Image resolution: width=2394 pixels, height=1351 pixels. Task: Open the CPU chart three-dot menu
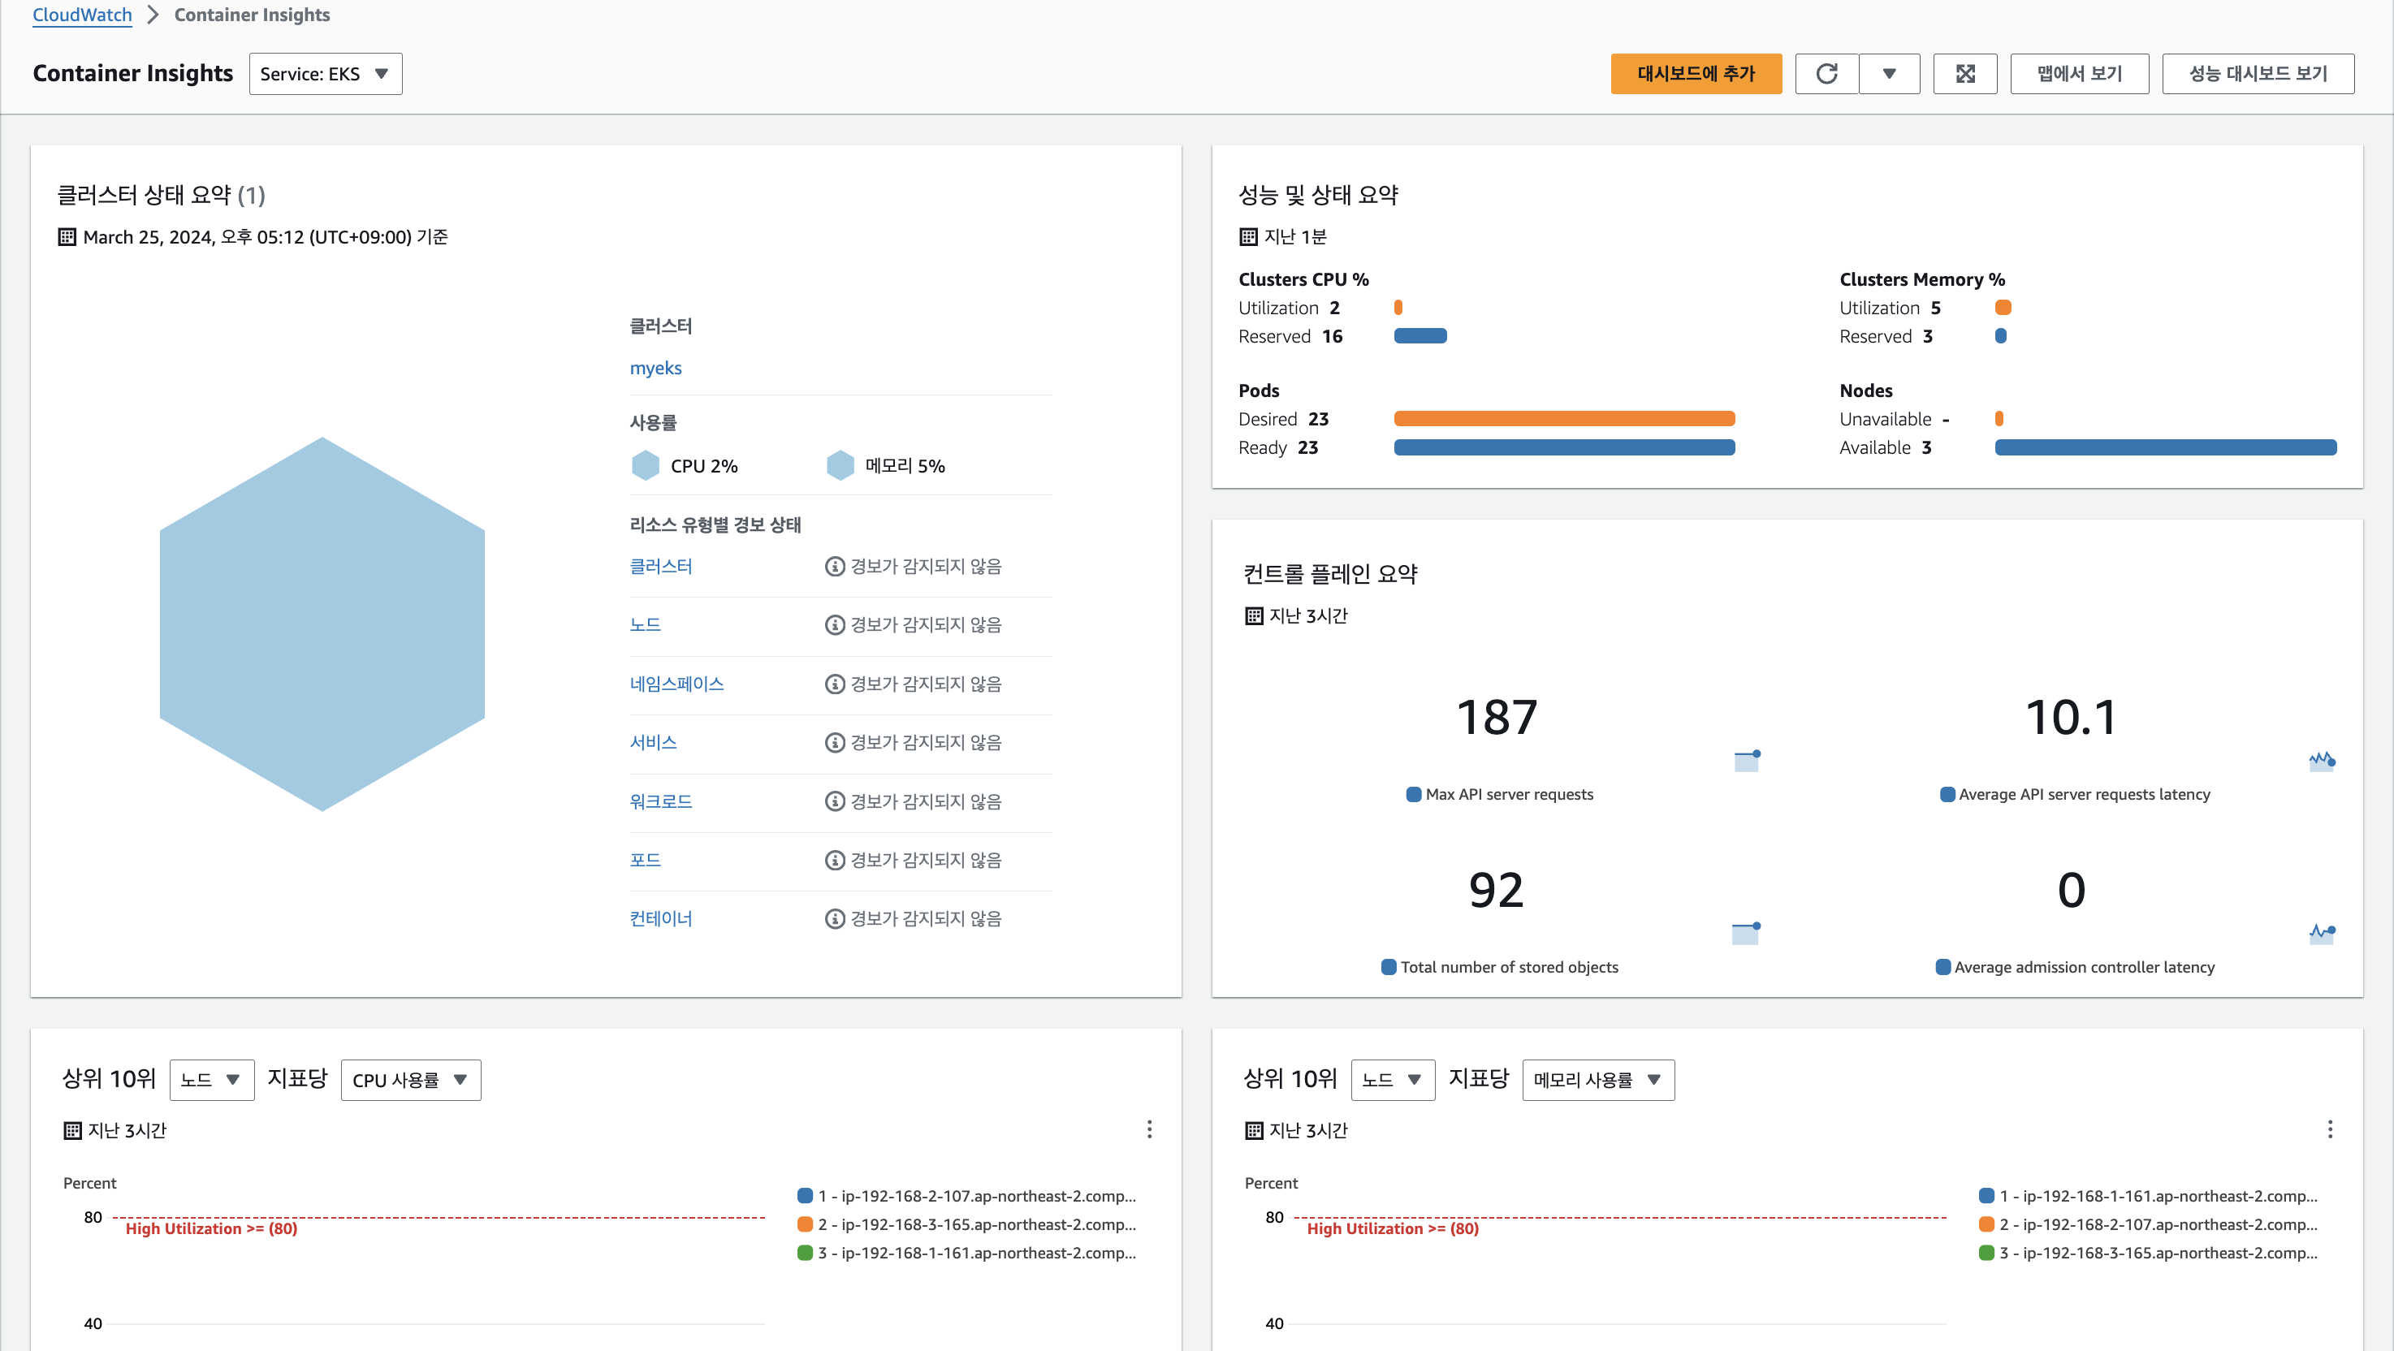pyautogui.click(x=1150, y=1129)
